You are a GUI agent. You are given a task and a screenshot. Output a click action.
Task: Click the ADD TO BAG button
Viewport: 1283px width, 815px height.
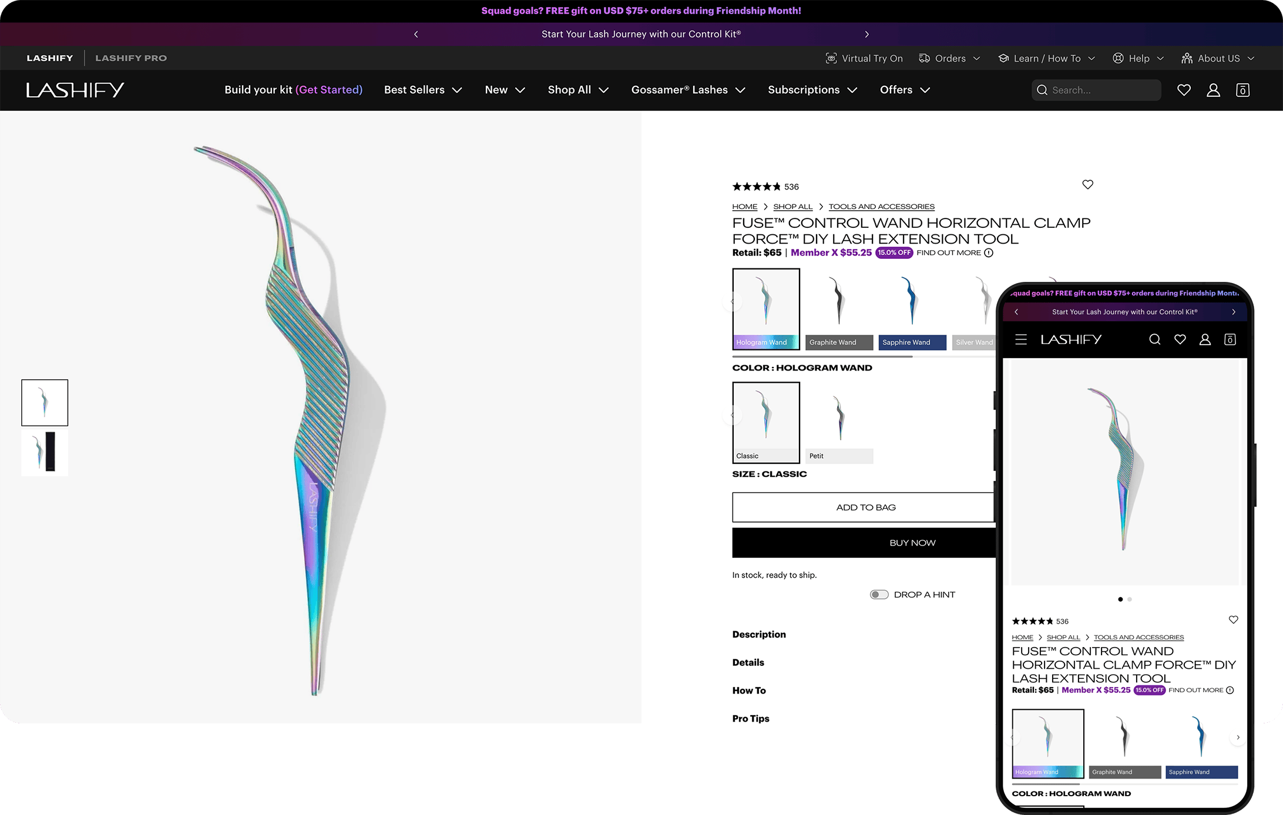tap(864, 507)
